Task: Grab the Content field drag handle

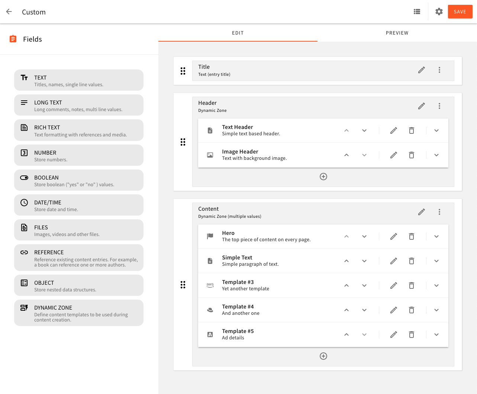Action: [183, 285]
